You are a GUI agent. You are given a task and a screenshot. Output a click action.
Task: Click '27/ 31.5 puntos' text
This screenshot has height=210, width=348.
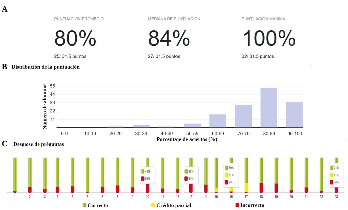coord(164,56)
